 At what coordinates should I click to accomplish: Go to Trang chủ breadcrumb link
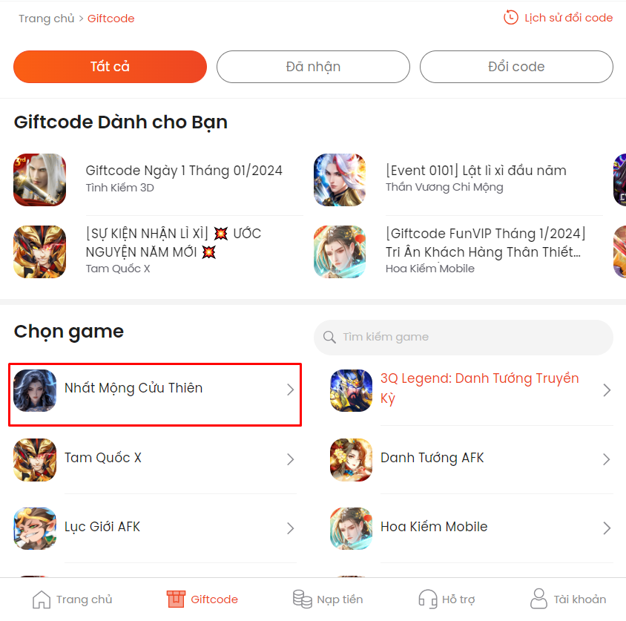(46, 19)
